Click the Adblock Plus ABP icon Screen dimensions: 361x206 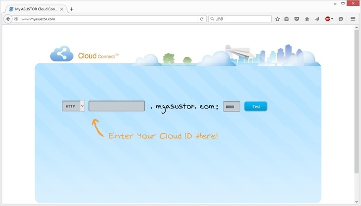pyautogui.click(x=328, y=19)
